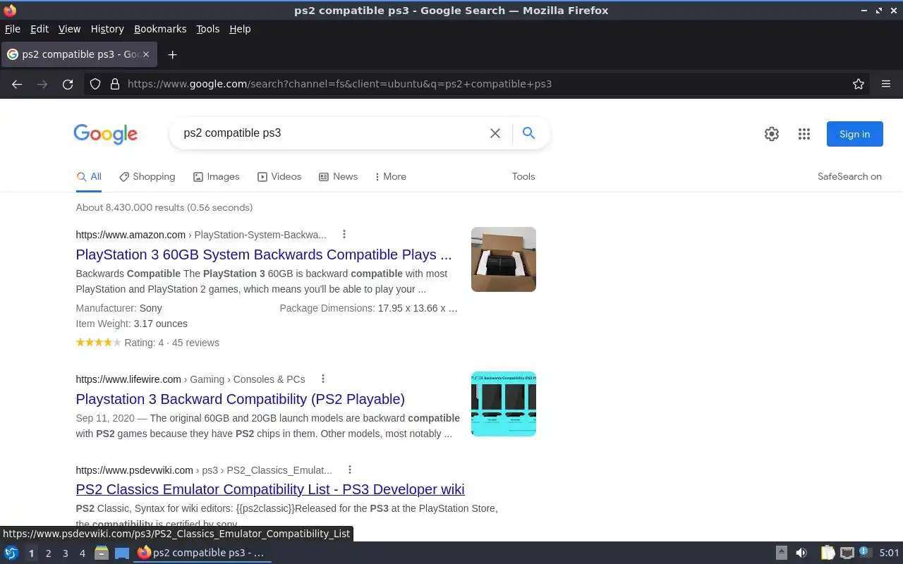Go back using the Firefox back arrow
Image resolution: width=903 pixels, height=564 pixels.
coord(17,84)
